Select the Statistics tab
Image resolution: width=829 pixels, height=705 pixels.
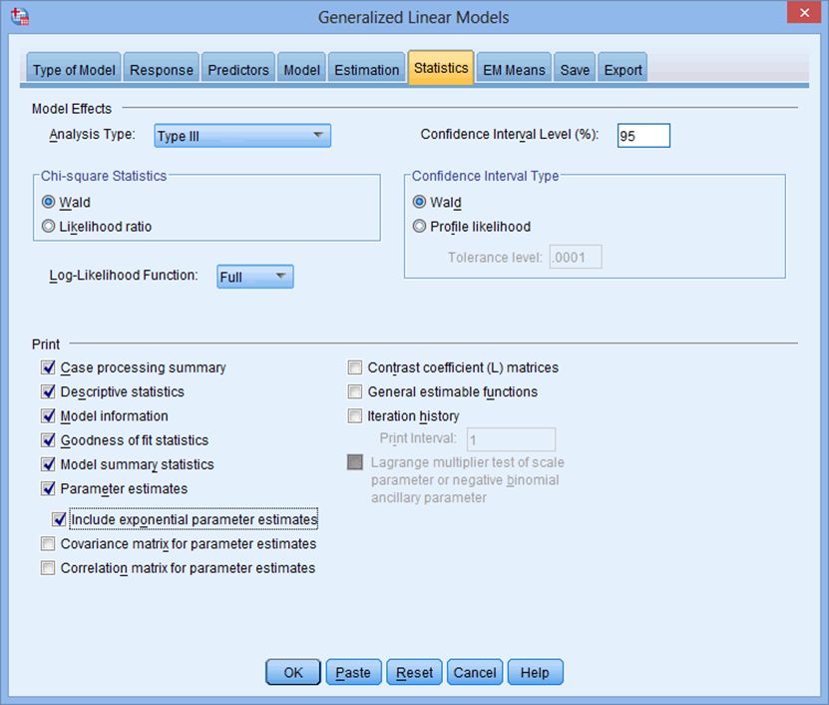(x=441, y=68)
